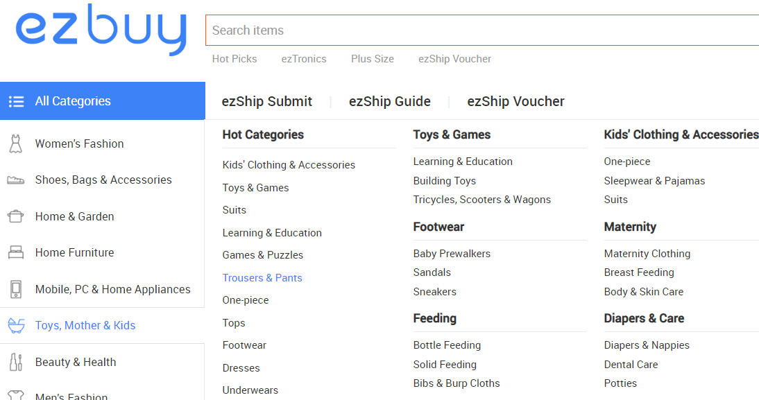Click the Home Furniture bed icon
Viewport: 759px width, 400px height.
tap(15, 253)
